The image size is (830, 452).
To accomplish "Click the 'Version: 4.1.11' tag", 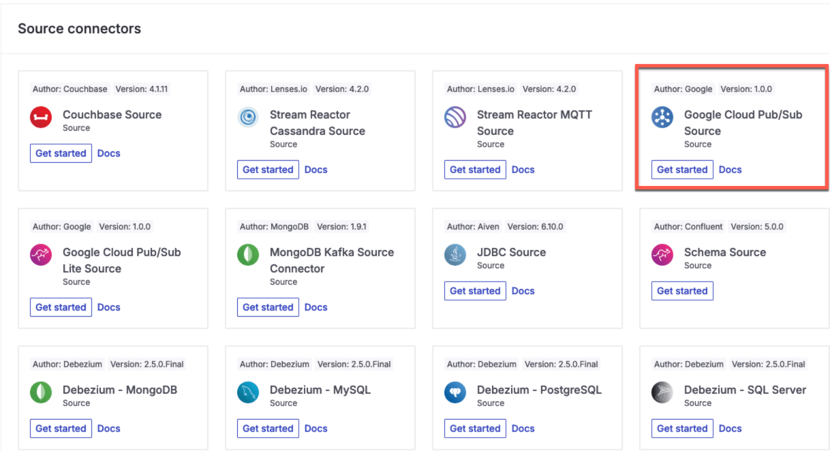I will 142,89.
